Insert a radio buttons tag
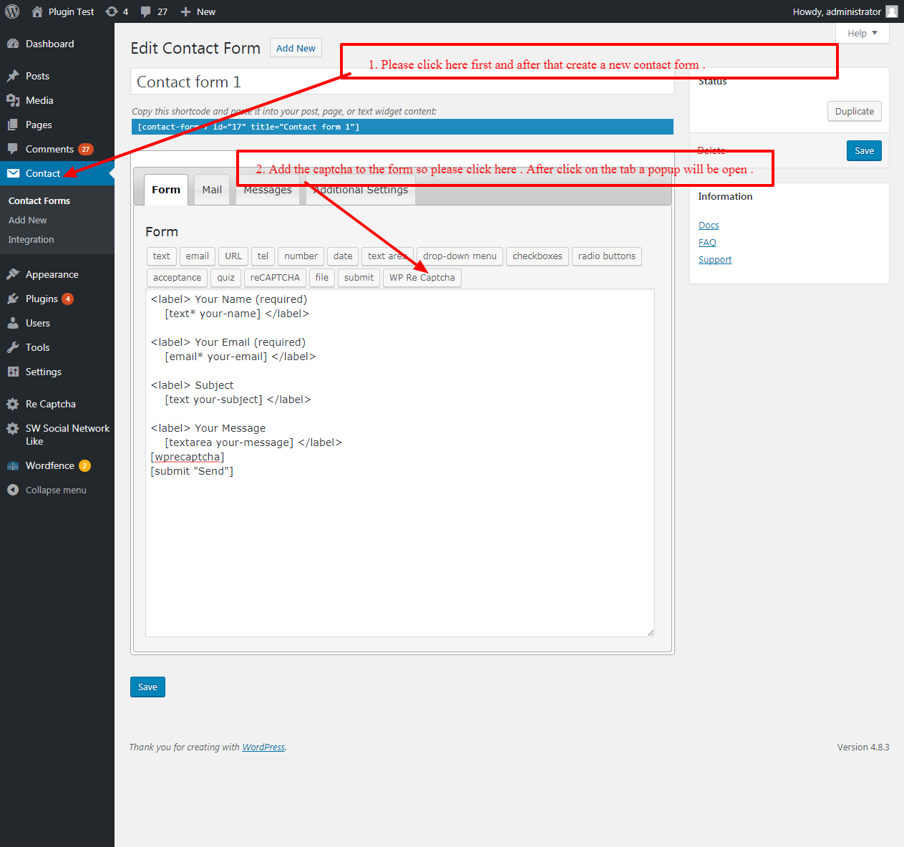Image resolution: width=904 pixels, height=847 pixels. tap(607, 256)
